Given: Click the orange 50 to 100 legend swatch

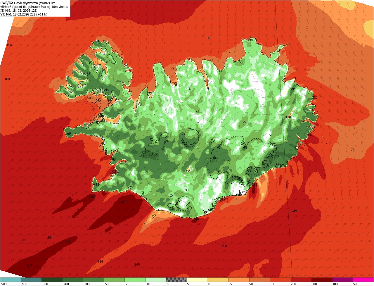Looking at the screenshot, I should tap(259, 280).
